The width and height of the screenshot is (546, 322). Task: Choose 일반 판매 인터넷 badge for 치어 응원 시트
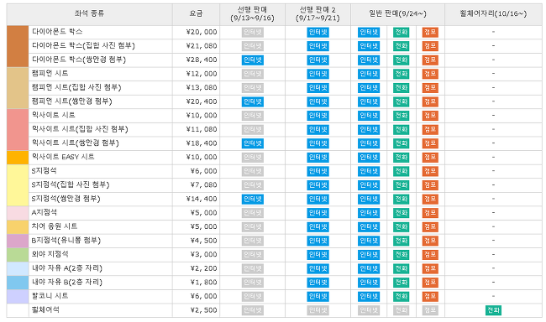pos(369,226)
